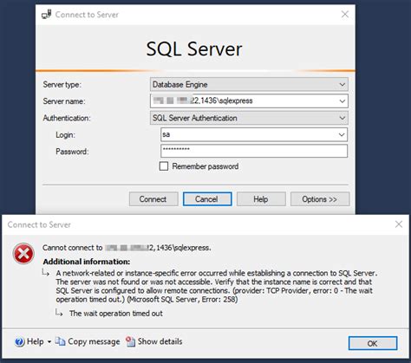This screenshot has height=363, width=411.
Task: Expand the Server name combo box arrow
Action: (342, 101)
